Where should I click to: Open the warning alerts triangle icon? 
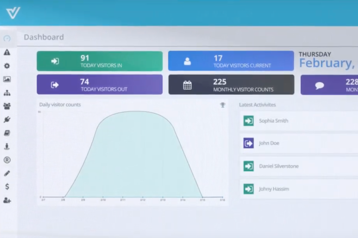point(7,52)
